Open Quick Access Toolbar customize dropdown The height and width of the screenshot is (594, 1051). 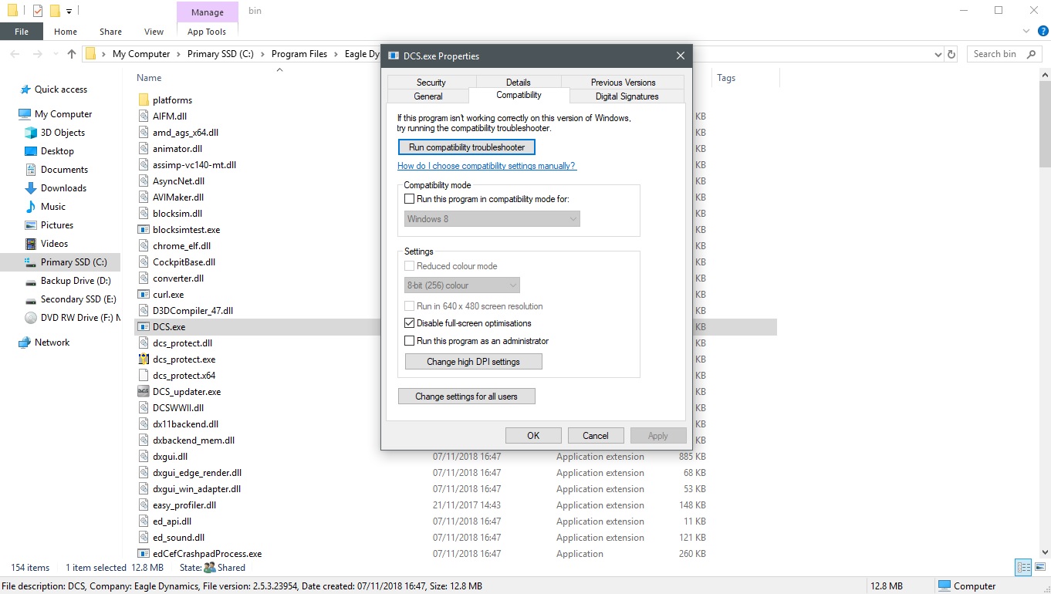[x=69, y=11]
